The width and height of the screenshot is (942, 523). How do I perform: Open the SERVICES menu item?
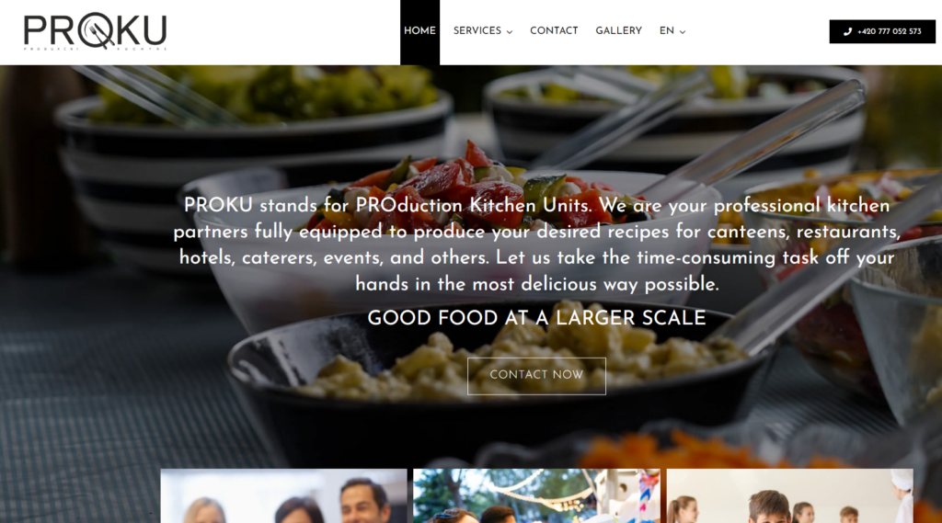pos(477,30)
